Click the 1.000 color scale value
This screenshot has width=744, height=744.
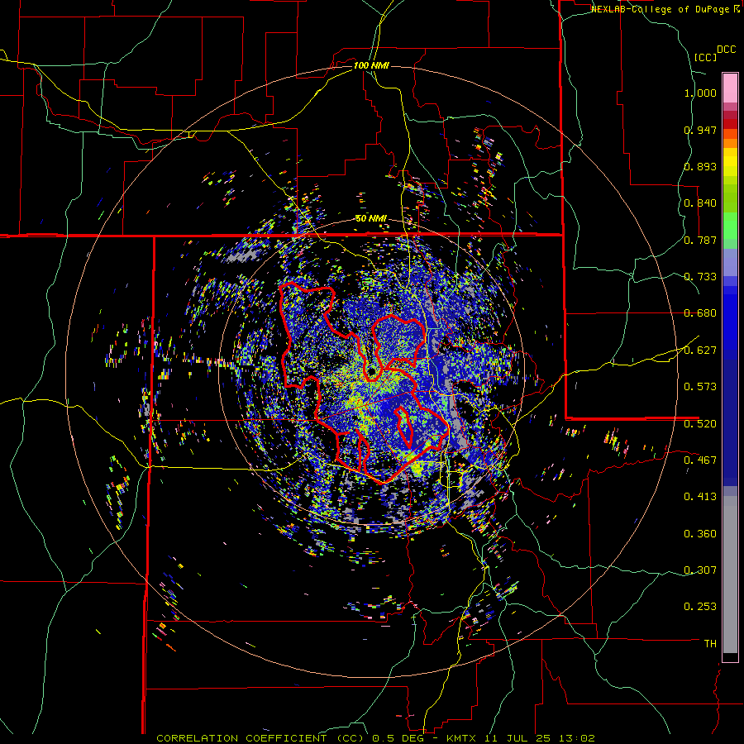pos(700,93)
